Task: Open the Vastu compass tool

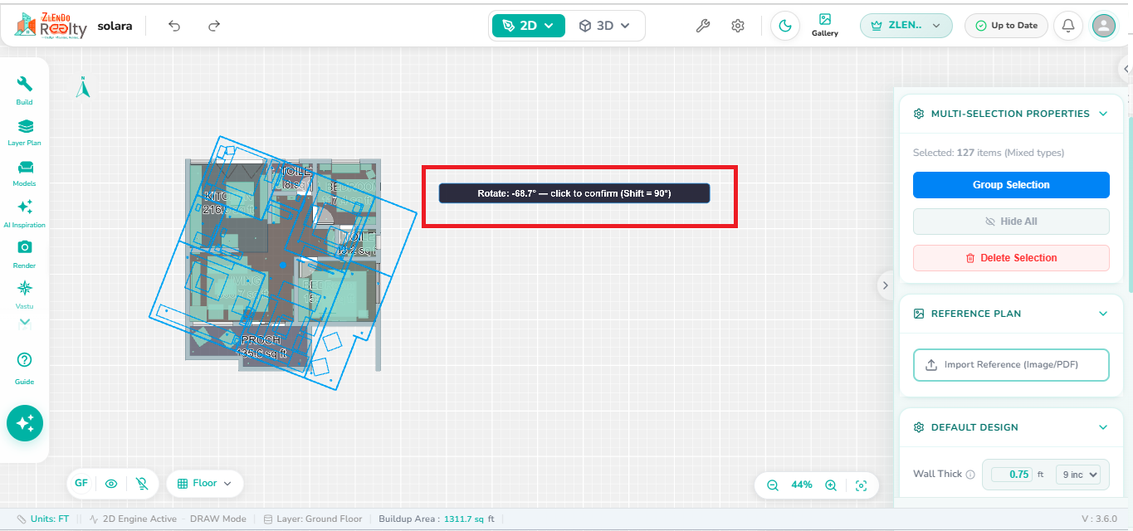Action: tap(25, 295)
